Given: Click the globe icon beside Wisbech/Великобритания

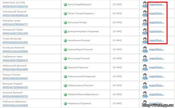Looking at the screenshot, I should tap(65, 94).
